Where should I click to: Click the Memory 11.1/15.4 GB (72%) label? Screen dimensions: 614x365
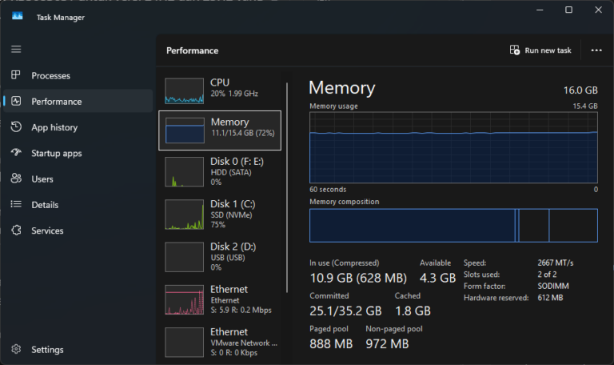pos(242,127)
